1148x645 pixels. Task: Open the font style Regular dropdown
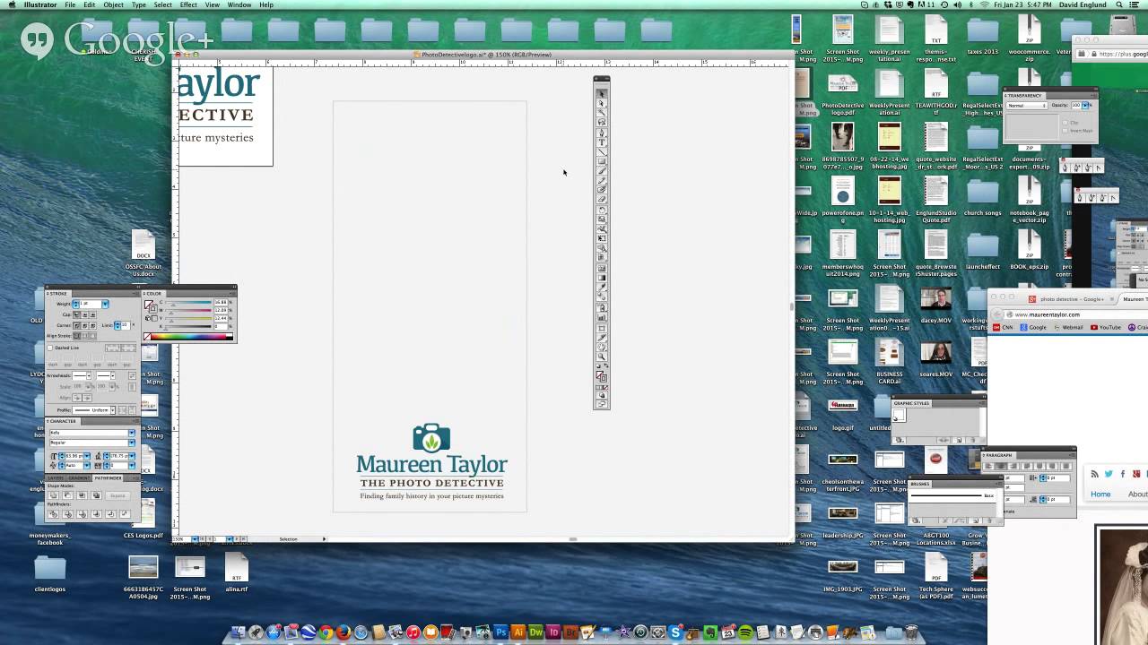point(132,443)
